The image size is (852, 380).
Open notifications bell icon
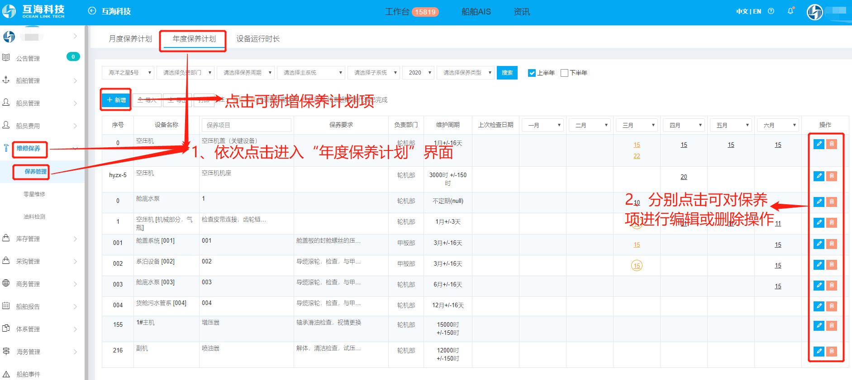tap(790, 11)
